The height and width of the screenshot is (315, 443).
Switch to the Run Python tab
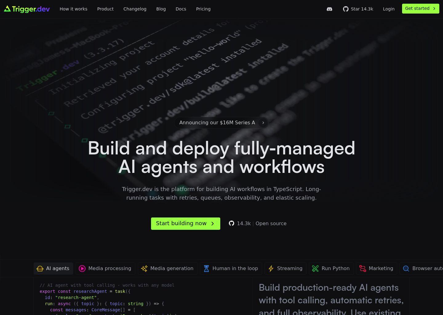pyautogui.click(x=331, y=269)
